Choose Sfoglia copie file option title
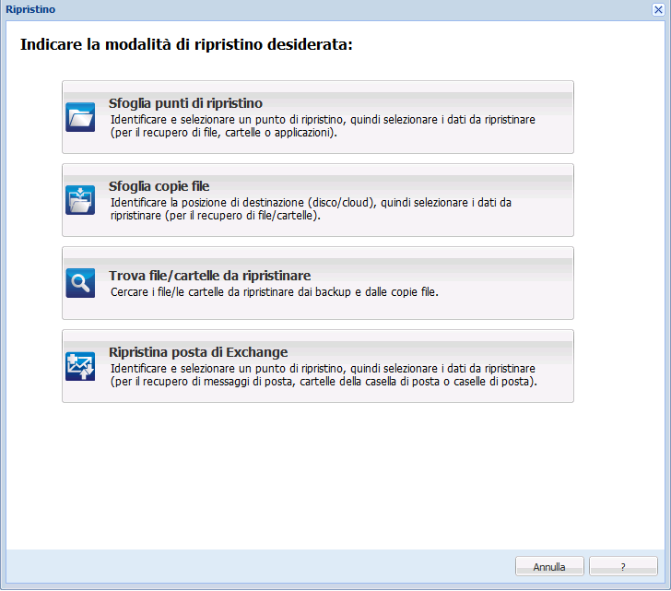 [x=159, y=186]
